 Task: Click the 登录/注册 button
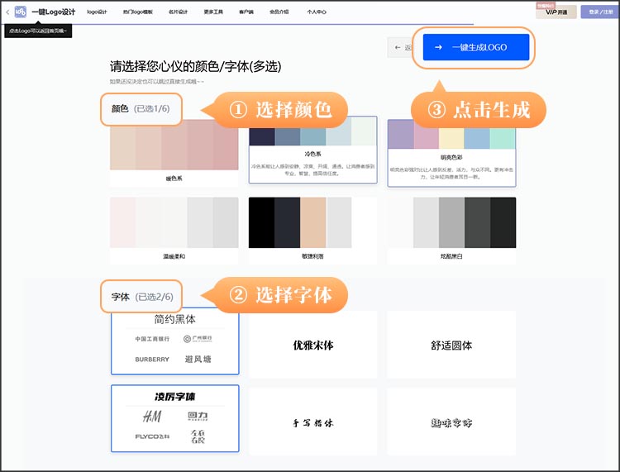600,12
